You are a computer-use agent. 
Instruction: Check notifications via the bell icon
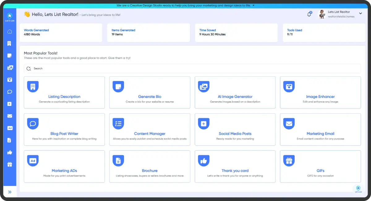(309, 14)
